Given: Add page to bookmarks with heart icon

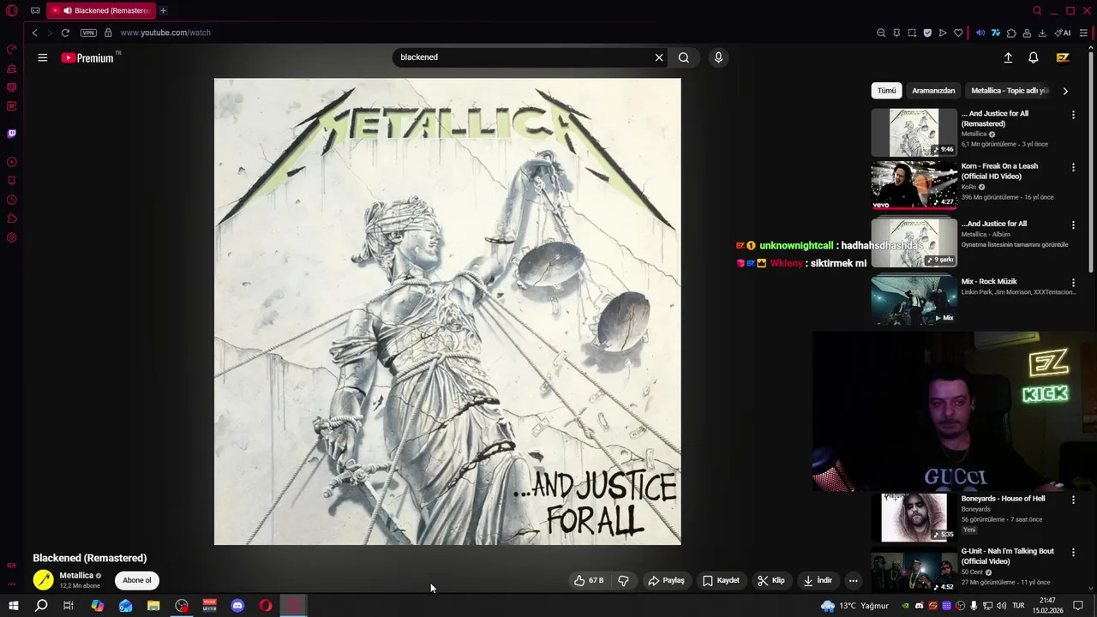Looking at the screenshot, I should 958,33.
